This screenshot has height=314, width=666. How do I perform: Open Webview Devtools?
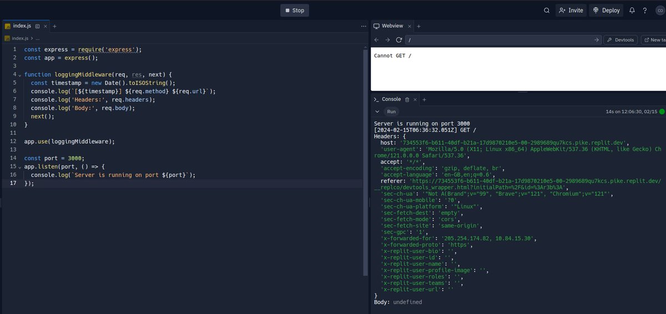click(620, 40)
